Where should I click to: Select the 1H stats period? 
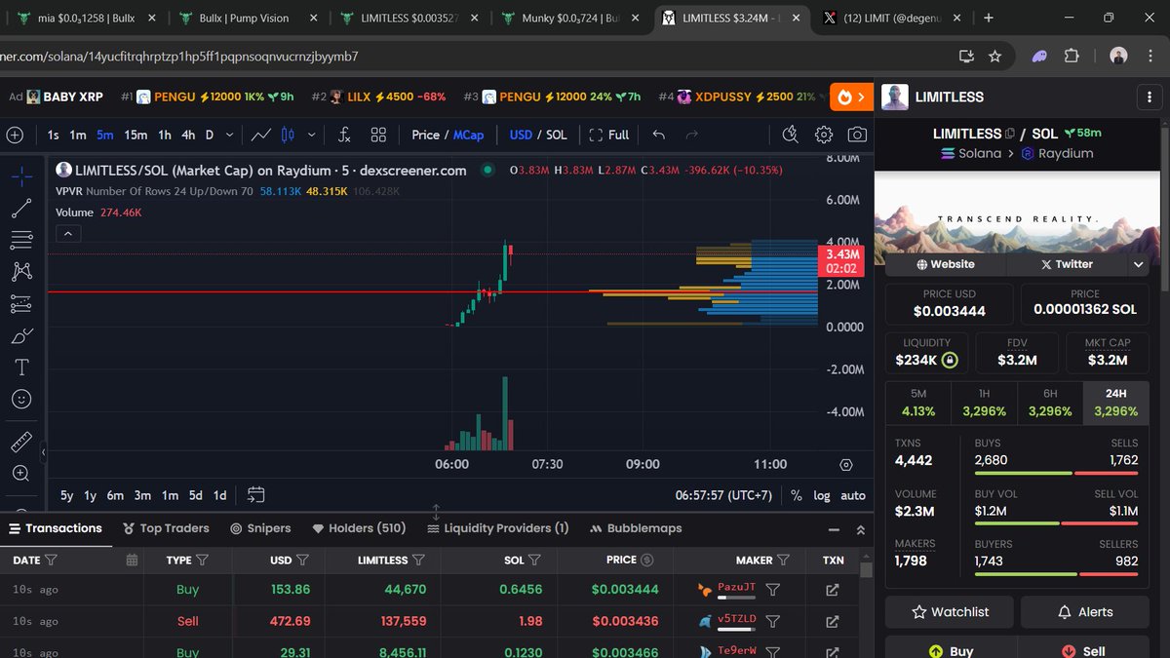[984, 403]
